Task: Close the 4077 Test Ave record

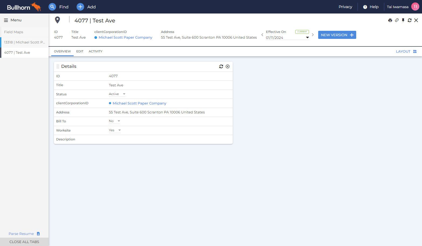Action: pyautogui.click(x=416, y=20)
